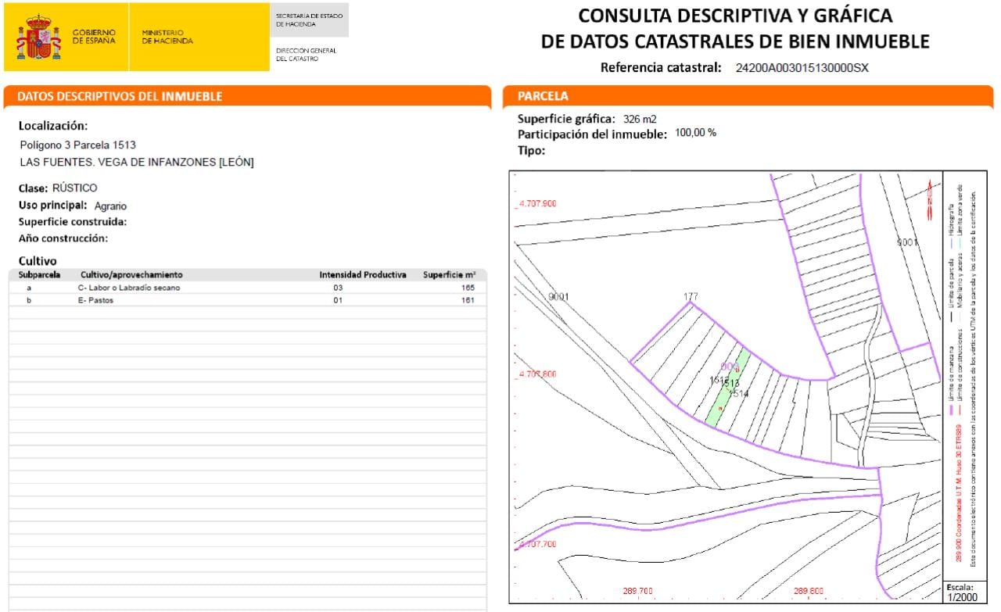
Task: Click the '100,00 %' participation value
Action: [695, 133]
